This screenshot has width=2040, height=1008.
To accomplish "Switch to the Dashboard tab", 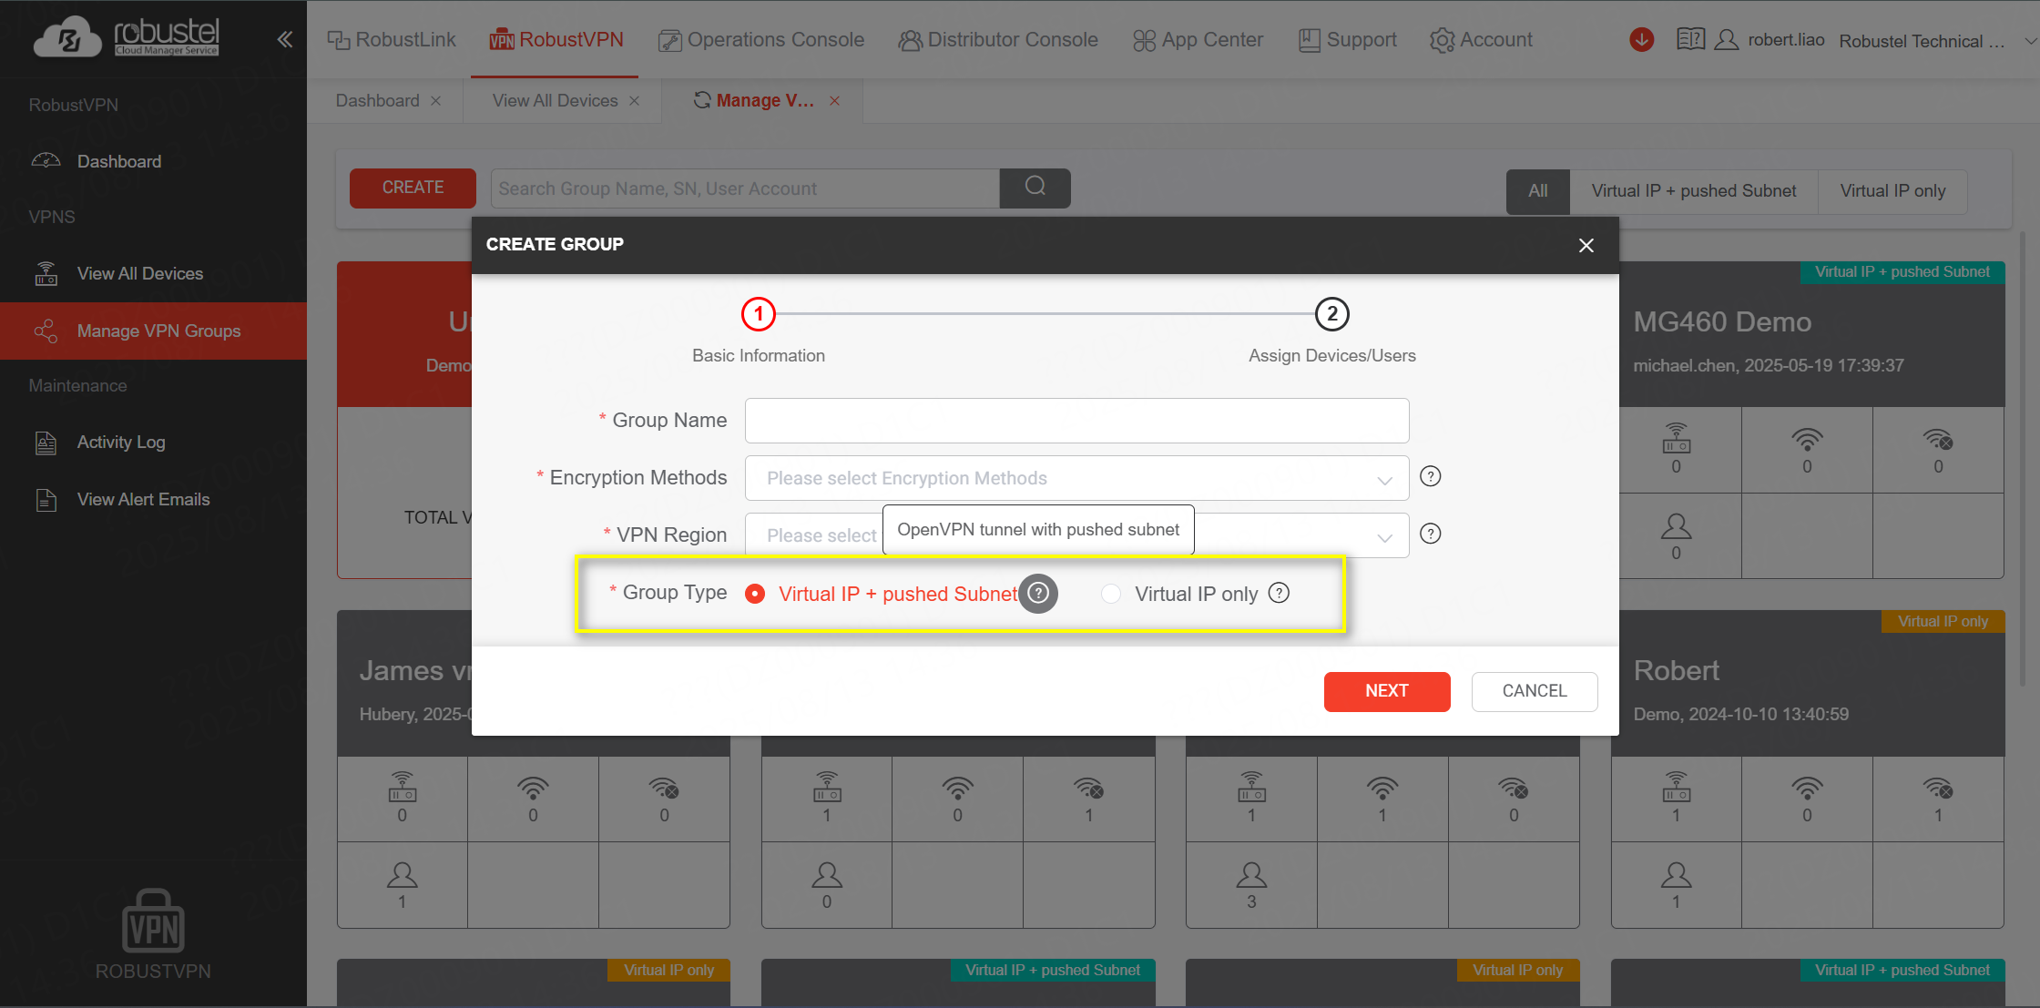I will point(377,100).
